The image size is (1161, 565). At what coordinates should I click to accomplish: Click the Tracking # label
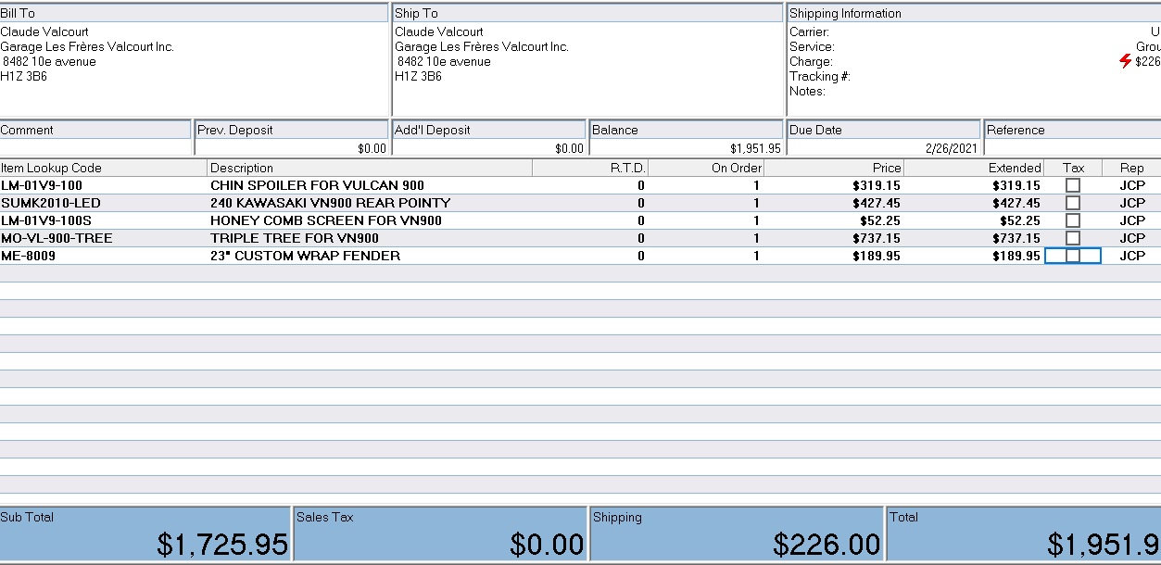point(820,76)
